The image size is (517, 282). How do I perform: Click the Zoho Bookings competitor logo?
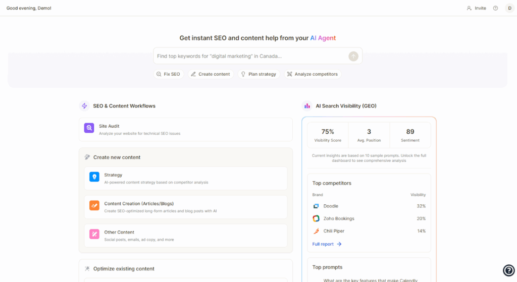point(316,218)
